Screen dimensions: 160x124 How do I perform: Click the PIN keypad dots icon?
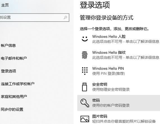click(x=85, y=71)
